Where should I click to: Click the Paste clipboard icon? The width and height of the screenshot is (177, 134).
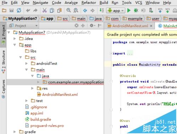click(59, 11)
